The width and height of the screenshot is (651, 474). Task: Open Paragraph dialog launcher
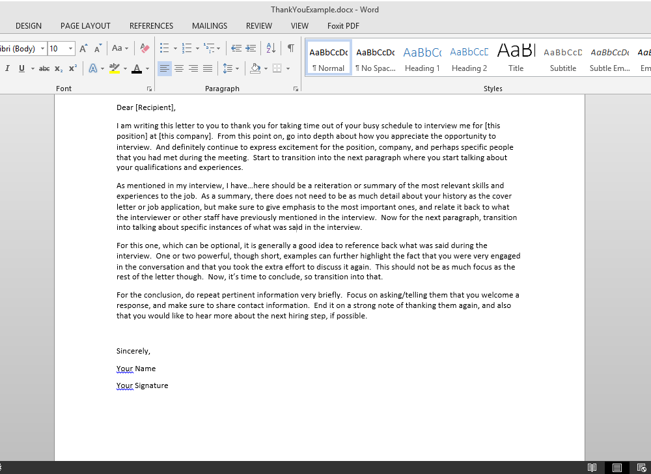coord(296,89)
